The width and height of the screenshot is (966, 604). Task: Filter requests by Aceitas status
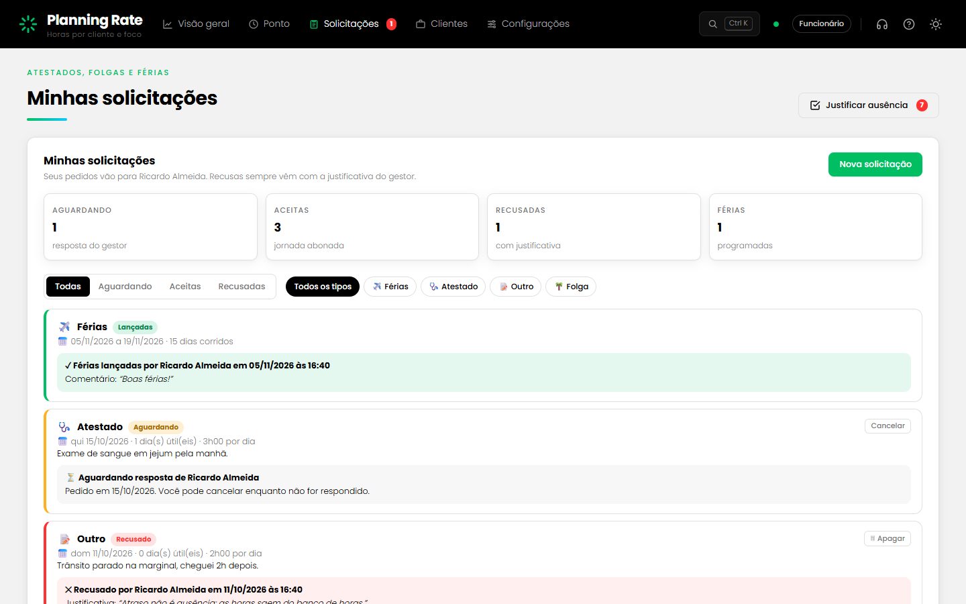(185, 287)
